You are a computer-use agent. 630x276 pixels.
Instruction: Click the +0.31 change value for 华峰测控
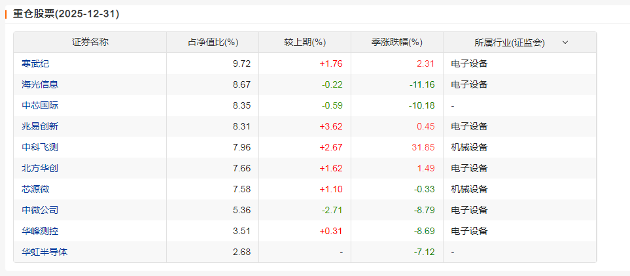point(331,231)
